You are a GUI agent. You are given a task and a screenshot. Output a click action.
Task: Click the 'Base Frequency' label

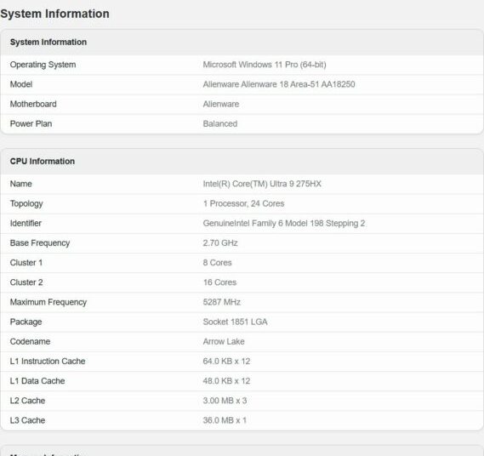pos(40,243)
